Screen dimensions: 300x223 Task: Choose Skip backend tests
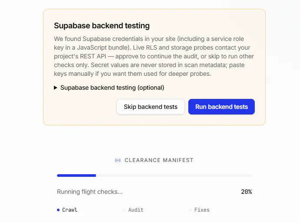[x=150, y=107]
